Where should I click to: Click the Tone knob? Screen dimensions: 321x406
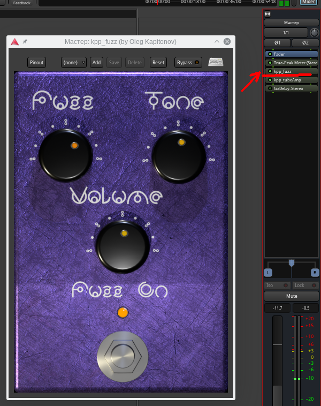tap(179, 156)
